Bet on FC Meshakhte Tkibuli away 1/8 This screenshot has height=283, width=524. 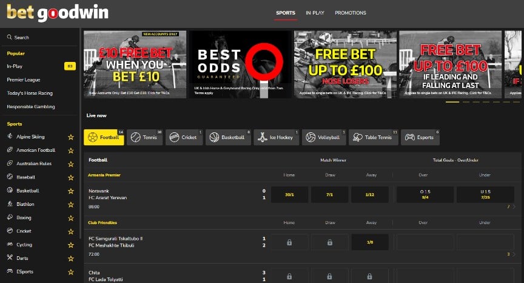(x=369, y=242)
